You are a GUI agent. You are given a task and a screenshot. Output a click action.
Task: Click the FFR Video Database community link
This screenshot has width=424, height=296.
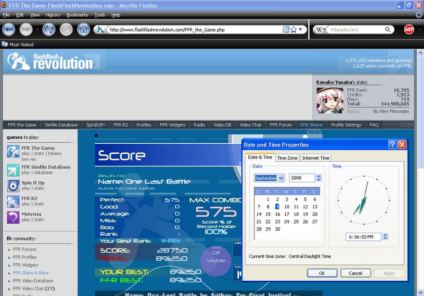pyautogui.click(x=33, y=281)
